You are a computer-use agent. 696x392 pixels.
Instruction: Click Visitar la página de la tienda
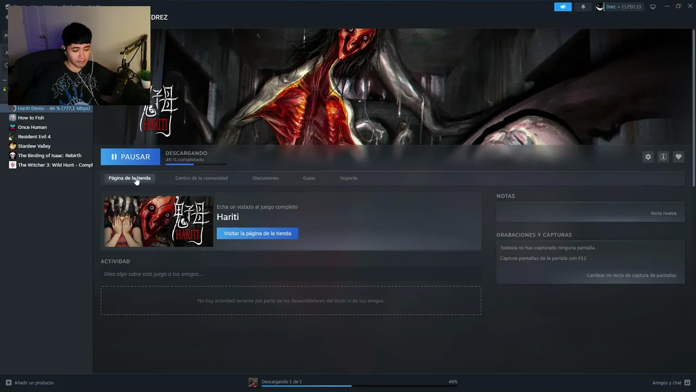[x=258, y=234]
